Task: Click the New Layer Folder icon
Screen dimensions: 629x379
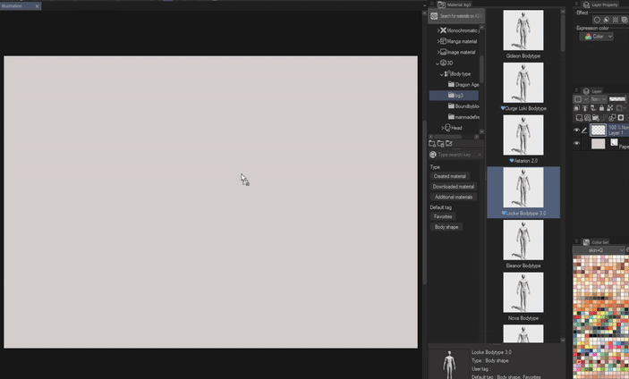Action: (596, 118)
